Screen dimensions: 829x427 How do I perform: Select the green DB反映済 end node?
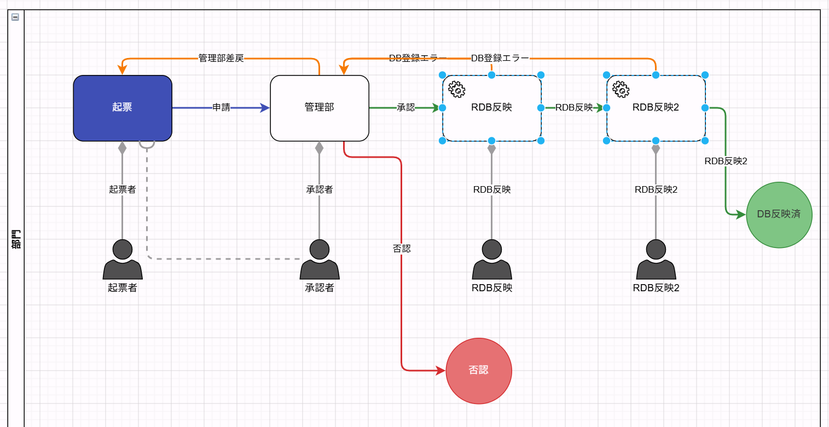779,215
